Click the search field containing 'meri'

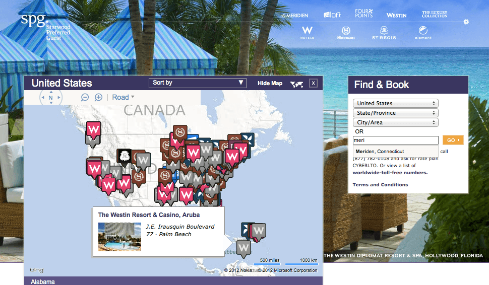click(x=395, y=140)
